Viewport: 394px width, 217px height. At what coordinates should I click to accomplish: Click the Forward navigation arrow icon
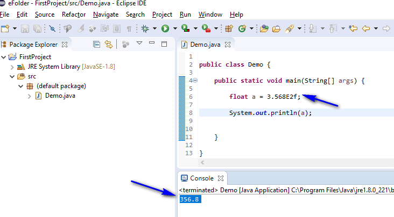[x=386, y=28]
